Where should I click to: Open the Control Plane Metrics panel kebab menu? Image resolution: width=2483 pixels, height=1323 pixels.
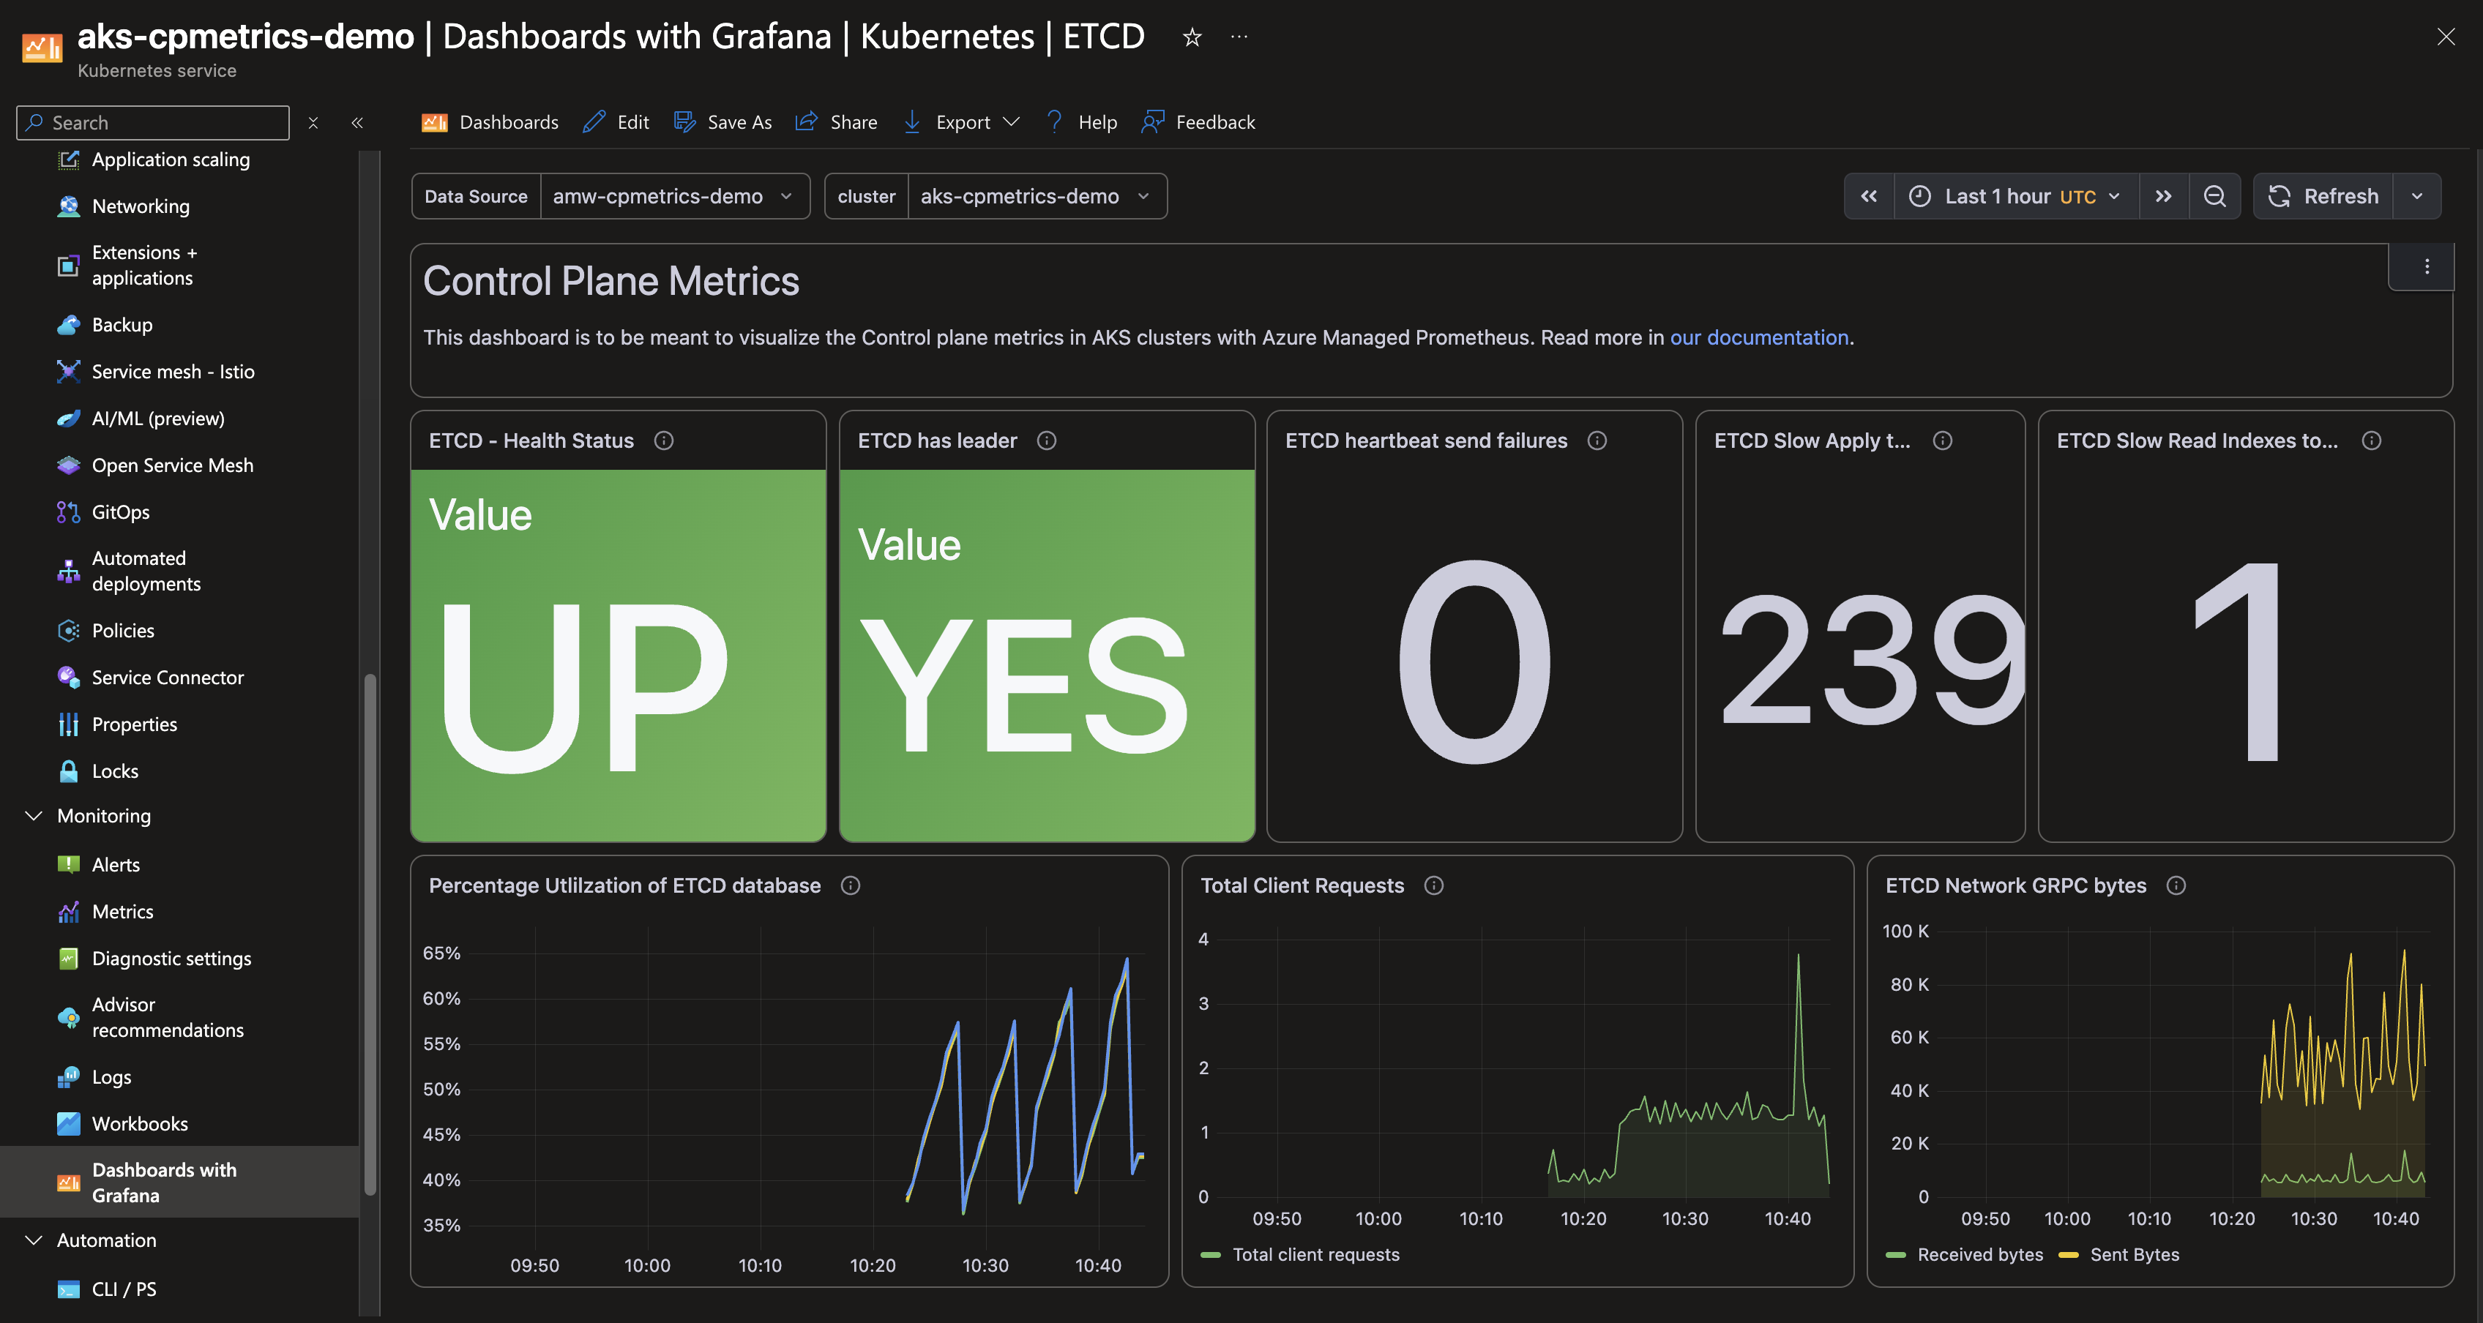coord(2426,267)
